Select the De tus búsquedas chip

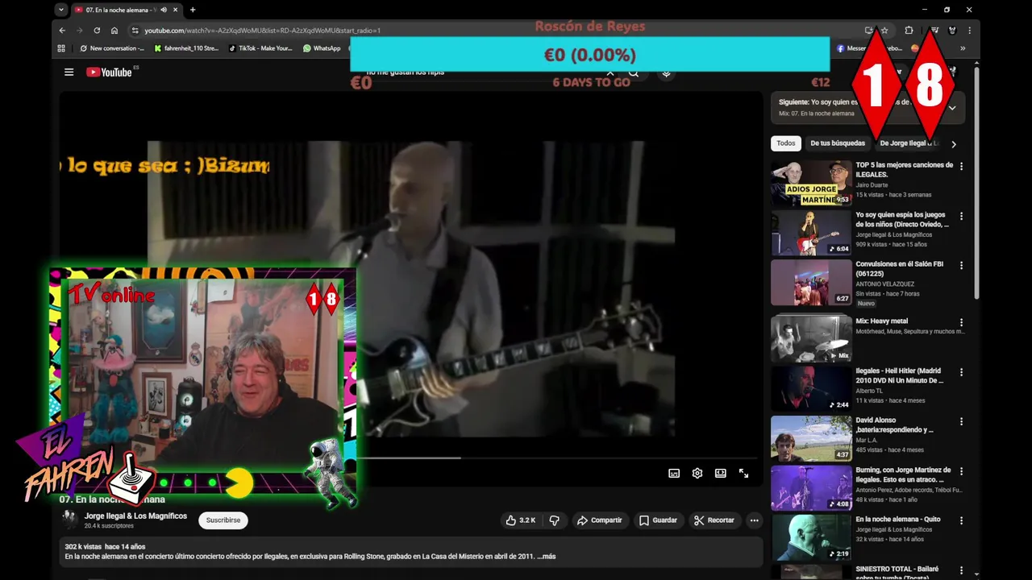pyautogui.click(x=838, y=143)
